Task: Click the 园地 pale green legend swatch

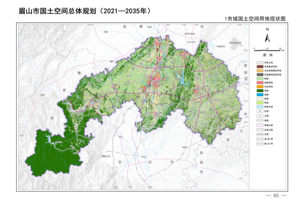Action: pyautogui.click(x=260, y=79)
